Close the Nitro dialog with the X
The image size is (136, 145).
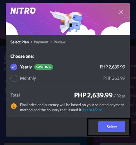pyautogui.click(x=121, y=12)
